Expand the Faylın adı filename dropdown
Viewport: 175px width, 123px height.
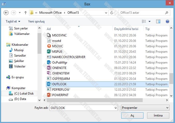click(115, 107)
